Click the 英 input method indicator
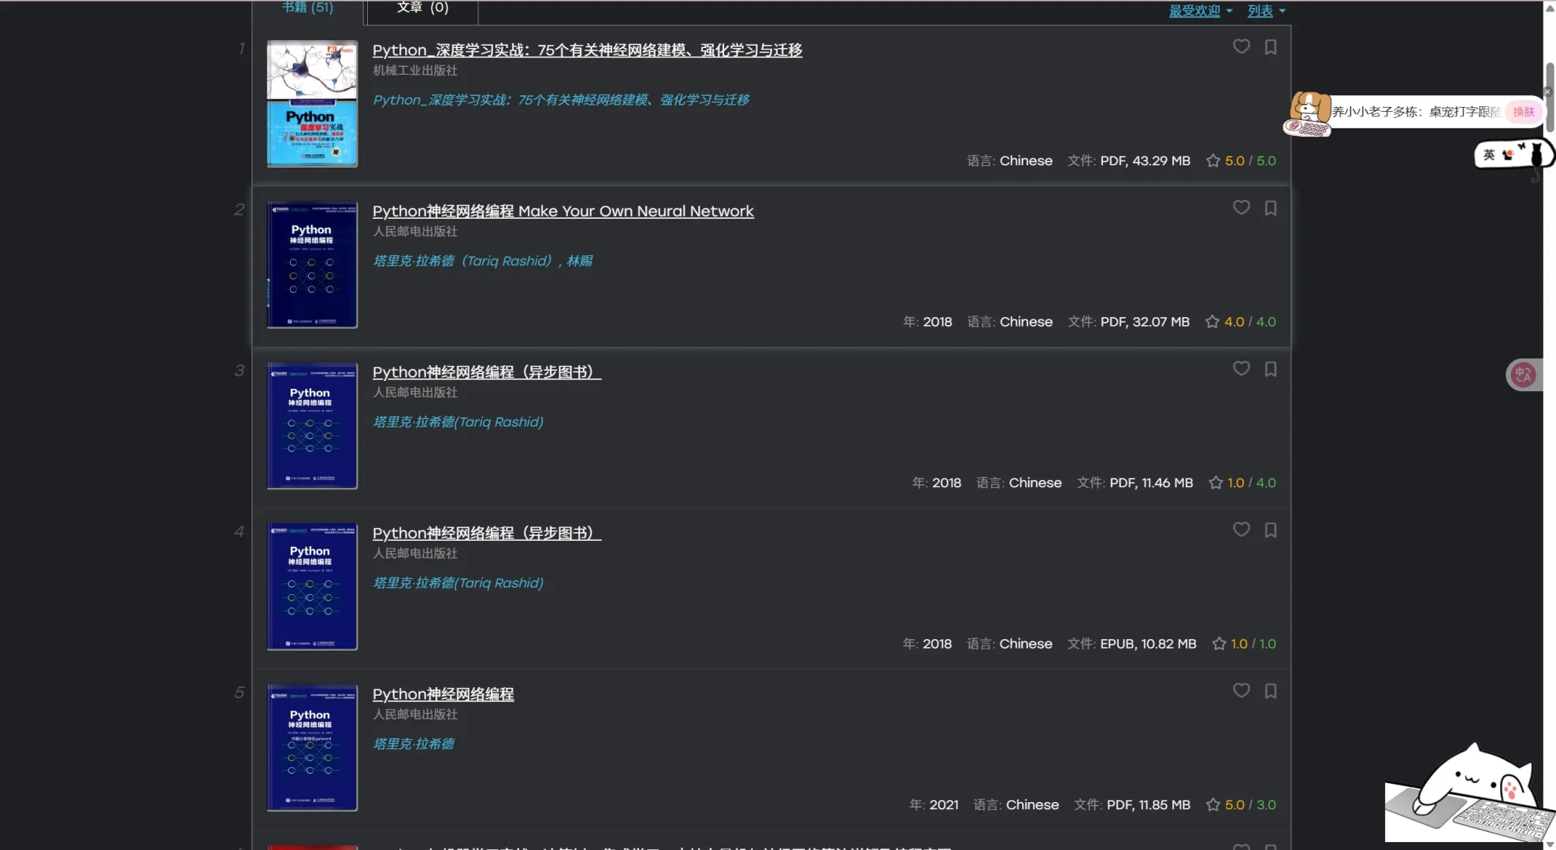The height and width of the screenshot is (850, 1556). coord(1488,155)
